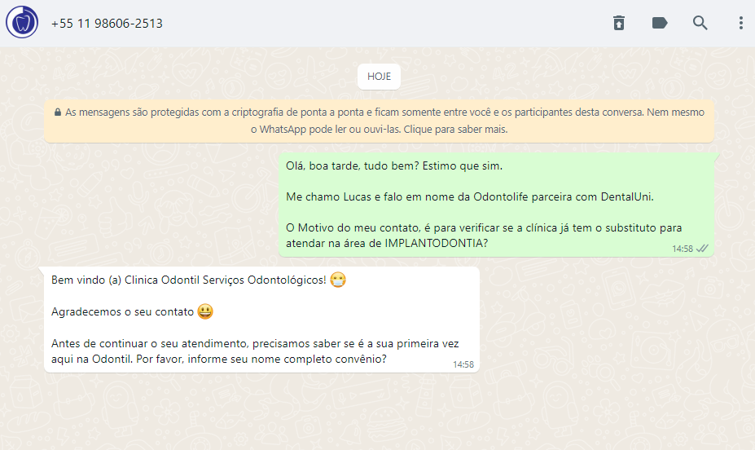755x450 pixels.
Task: Select the received 'Bem vindo (a) Clinica Odontil' line
Action: (x=189, y=280)
